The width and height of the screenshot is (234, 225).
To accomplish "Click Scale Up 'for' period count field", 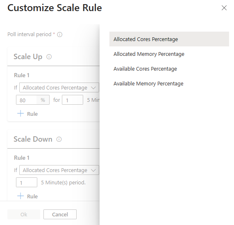I will coord(73,100).
